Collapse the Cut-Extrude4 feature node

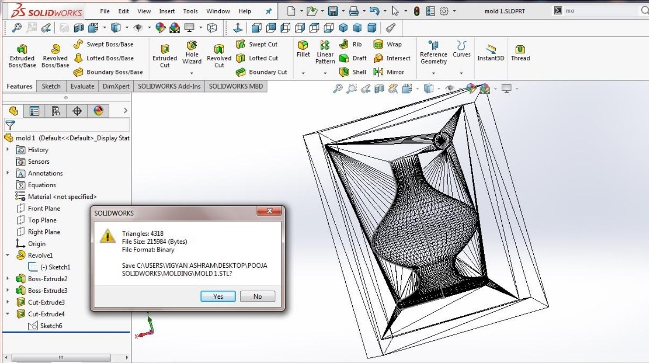pyautogui.click(x=7, y=314)
